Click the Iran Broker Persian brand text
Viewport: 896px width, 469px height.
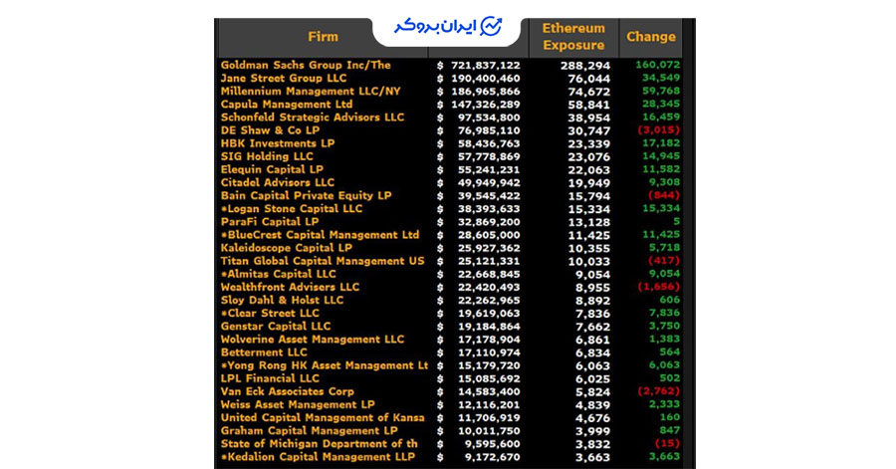coord(436,26)
